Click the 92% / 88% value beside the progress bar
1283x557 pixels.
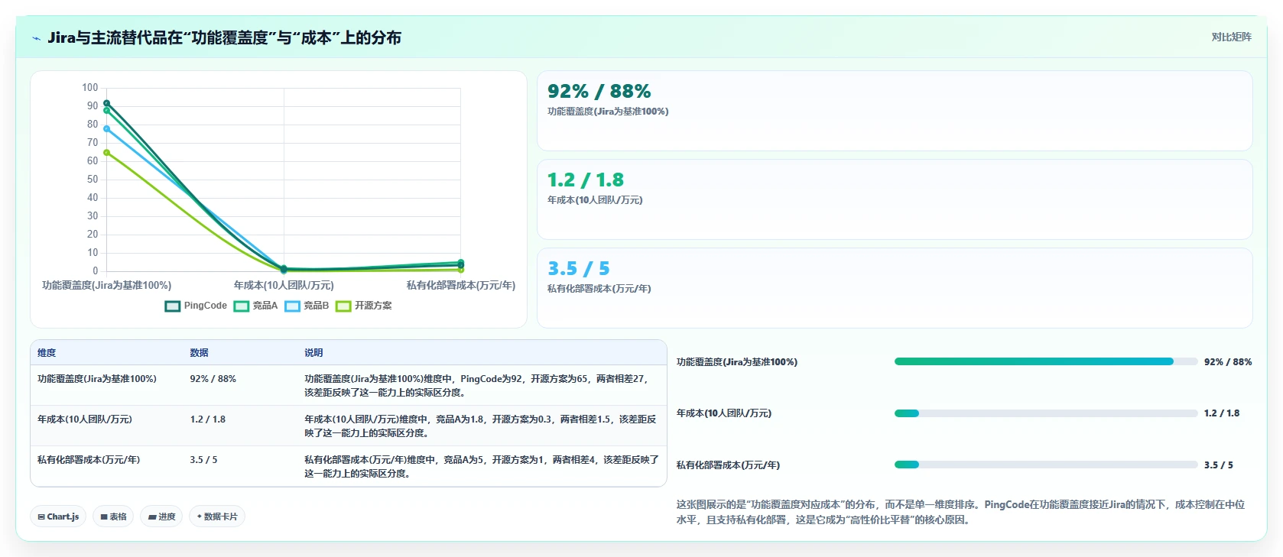click(1228, 362)
